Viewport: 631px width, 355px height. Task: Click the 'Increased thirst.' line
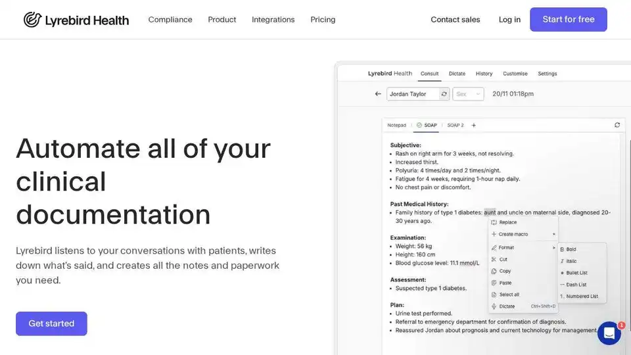417,162
